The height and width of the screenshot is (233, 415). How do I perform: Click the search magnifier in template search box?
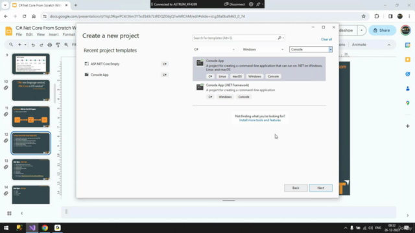coord(279,38)
